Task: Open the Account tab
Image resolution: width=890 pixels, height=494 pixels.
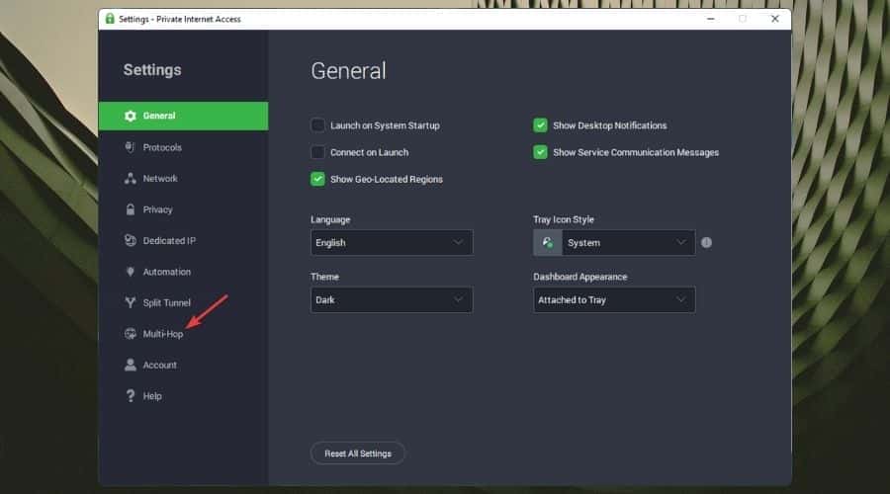Action: tap(183, 365)
